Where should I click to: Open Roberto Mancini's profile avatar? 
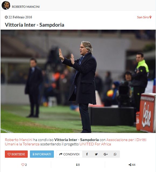[6, 5]
